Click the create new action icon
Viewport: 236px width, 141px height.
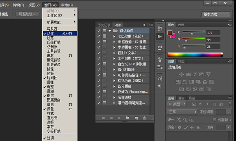136,118
